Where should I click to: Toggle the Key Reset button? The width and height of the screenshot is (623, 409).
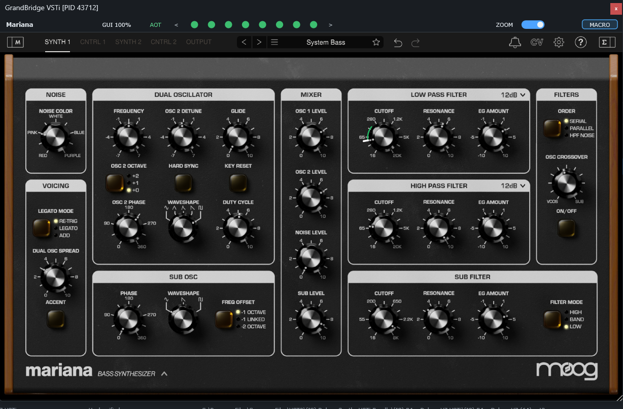tap(238, 182)
